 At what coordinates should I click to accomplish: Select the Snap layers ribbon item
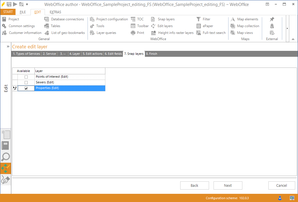coord(166,19)
